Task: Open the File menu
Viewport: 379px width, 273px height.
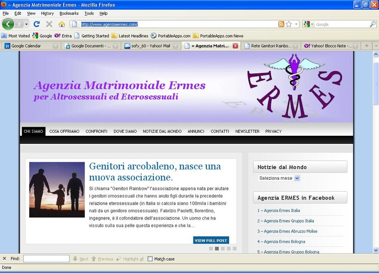Action: click(x=6, y=13)
